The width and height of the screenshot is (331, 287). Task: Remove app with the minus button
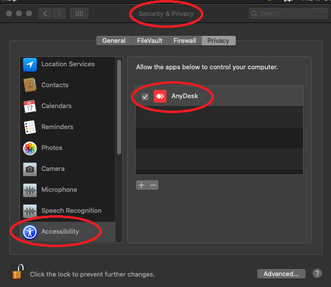pyautogui.click(x=153, y=185)
